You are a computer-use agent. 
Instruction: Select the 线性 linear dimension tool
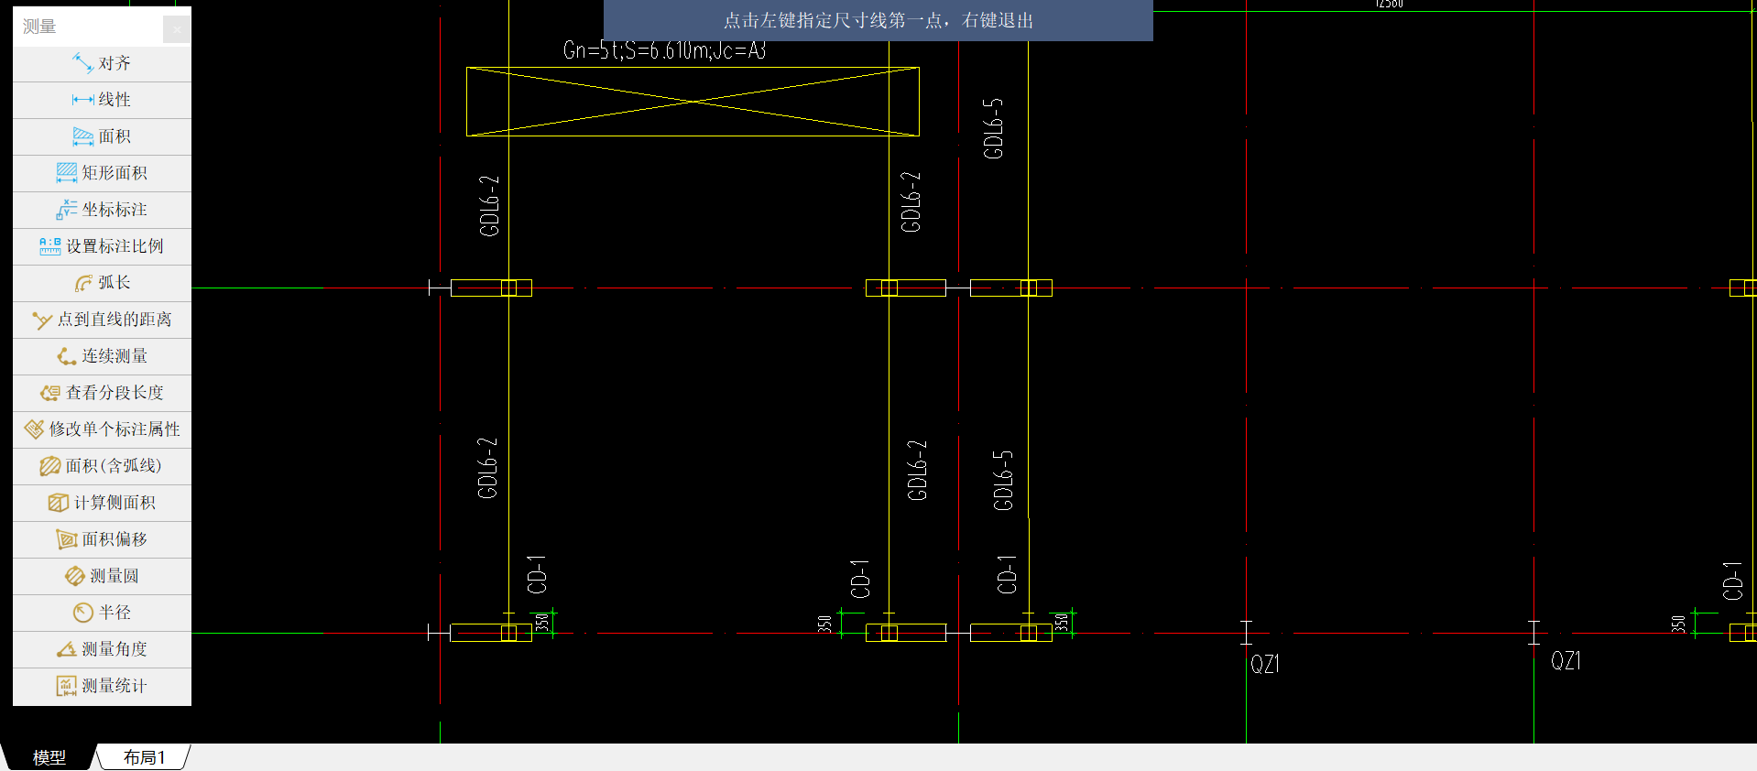(x=102, y=100)
